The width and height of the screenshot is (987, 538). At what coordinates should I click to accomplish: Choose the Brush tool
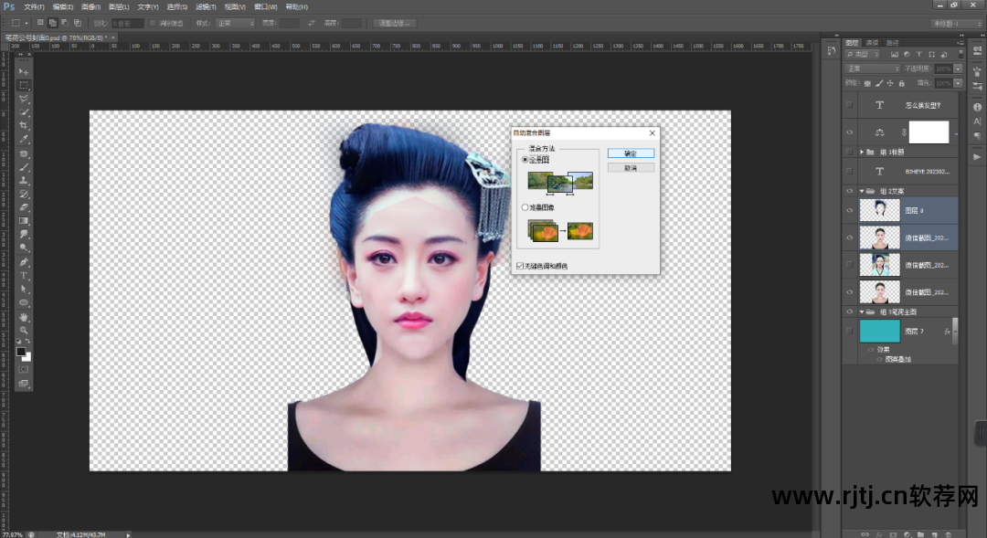point(24,167)
